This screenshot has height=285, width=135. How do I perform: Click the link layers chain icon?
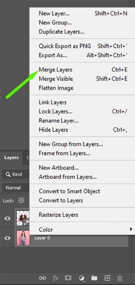[42, 278]
